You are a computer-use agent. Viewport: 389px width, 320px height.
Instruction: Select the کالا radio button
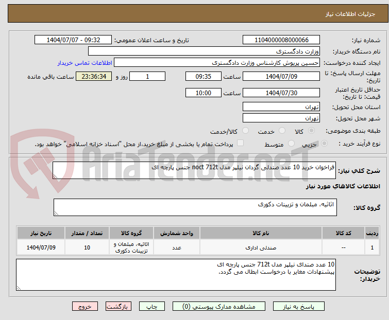[311, 131]
